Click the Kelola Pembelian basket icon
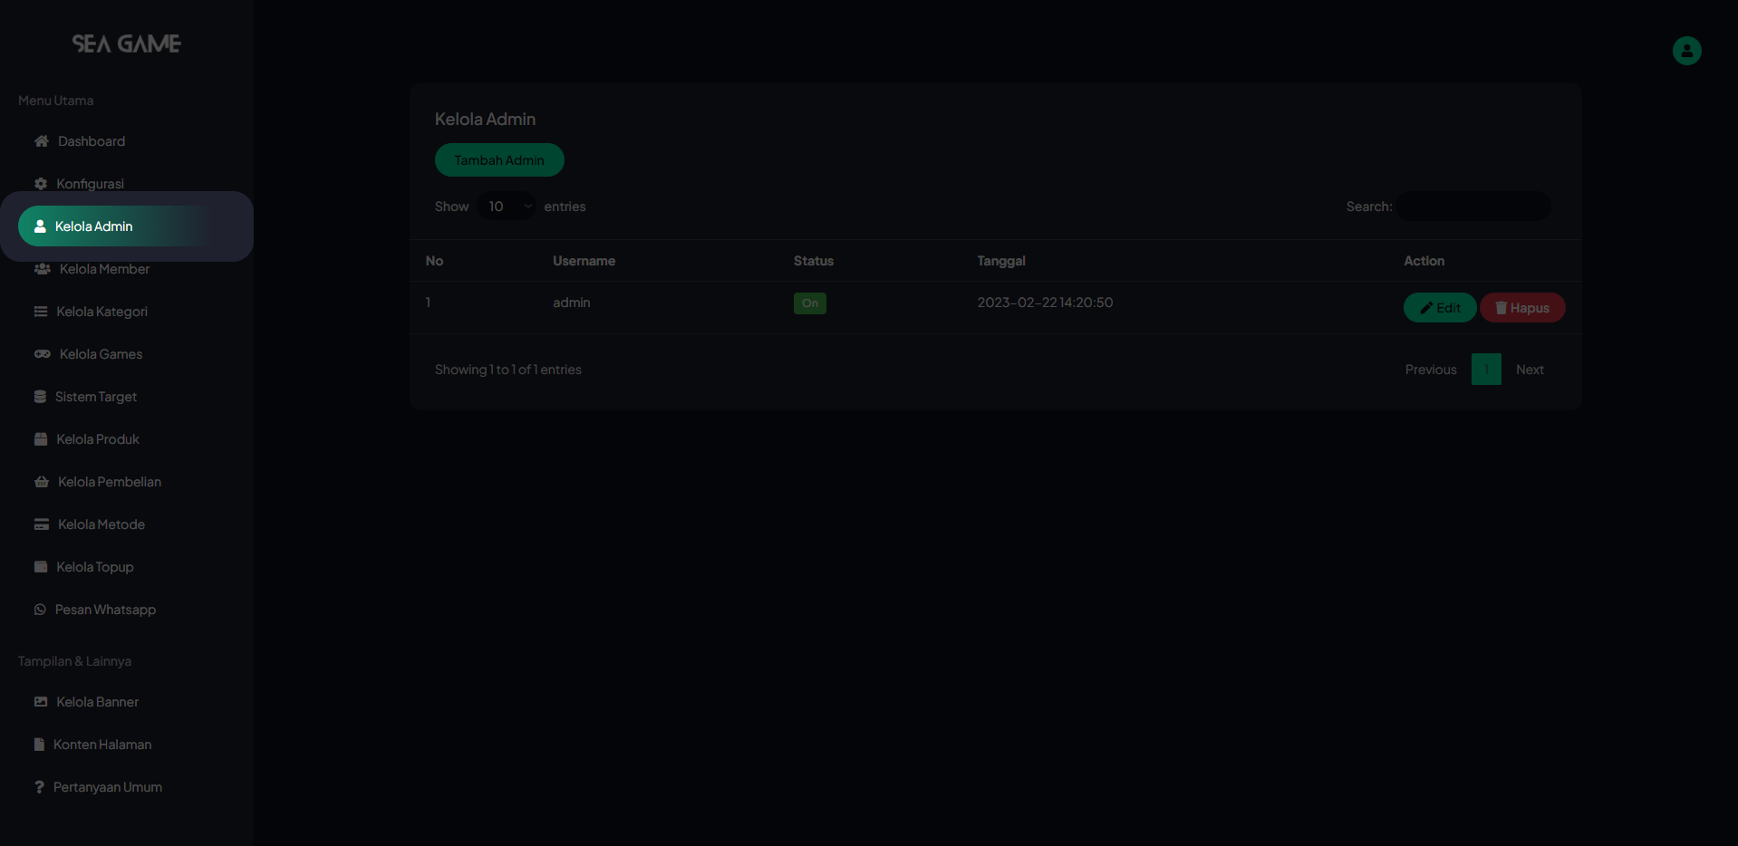The image size is (1738, 846). coord(42,482)
